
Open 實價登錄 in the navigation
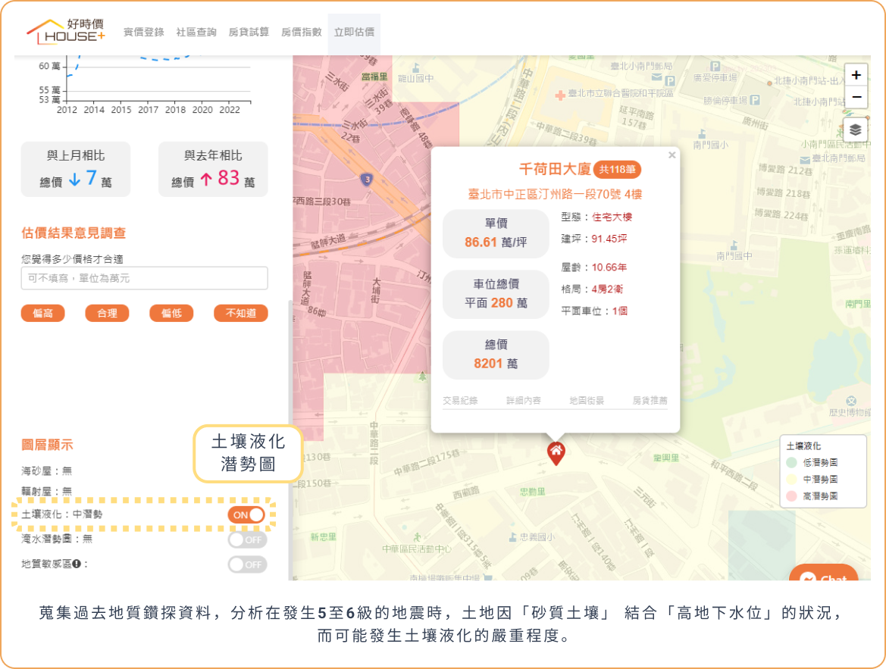pyautogui.click(x=143, y=32)
